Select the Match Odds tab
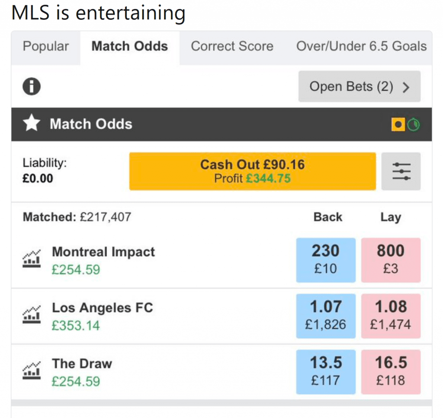The width and height of the screenshot is (443, 418). pos(130,47)
